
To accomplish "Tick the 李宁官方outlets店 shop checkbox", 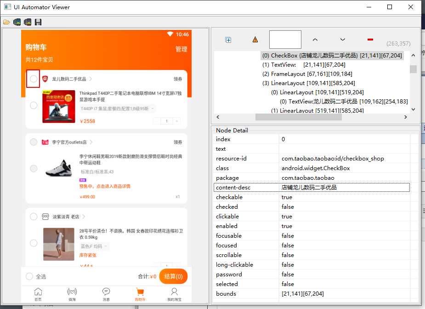I will click(34, 142).
